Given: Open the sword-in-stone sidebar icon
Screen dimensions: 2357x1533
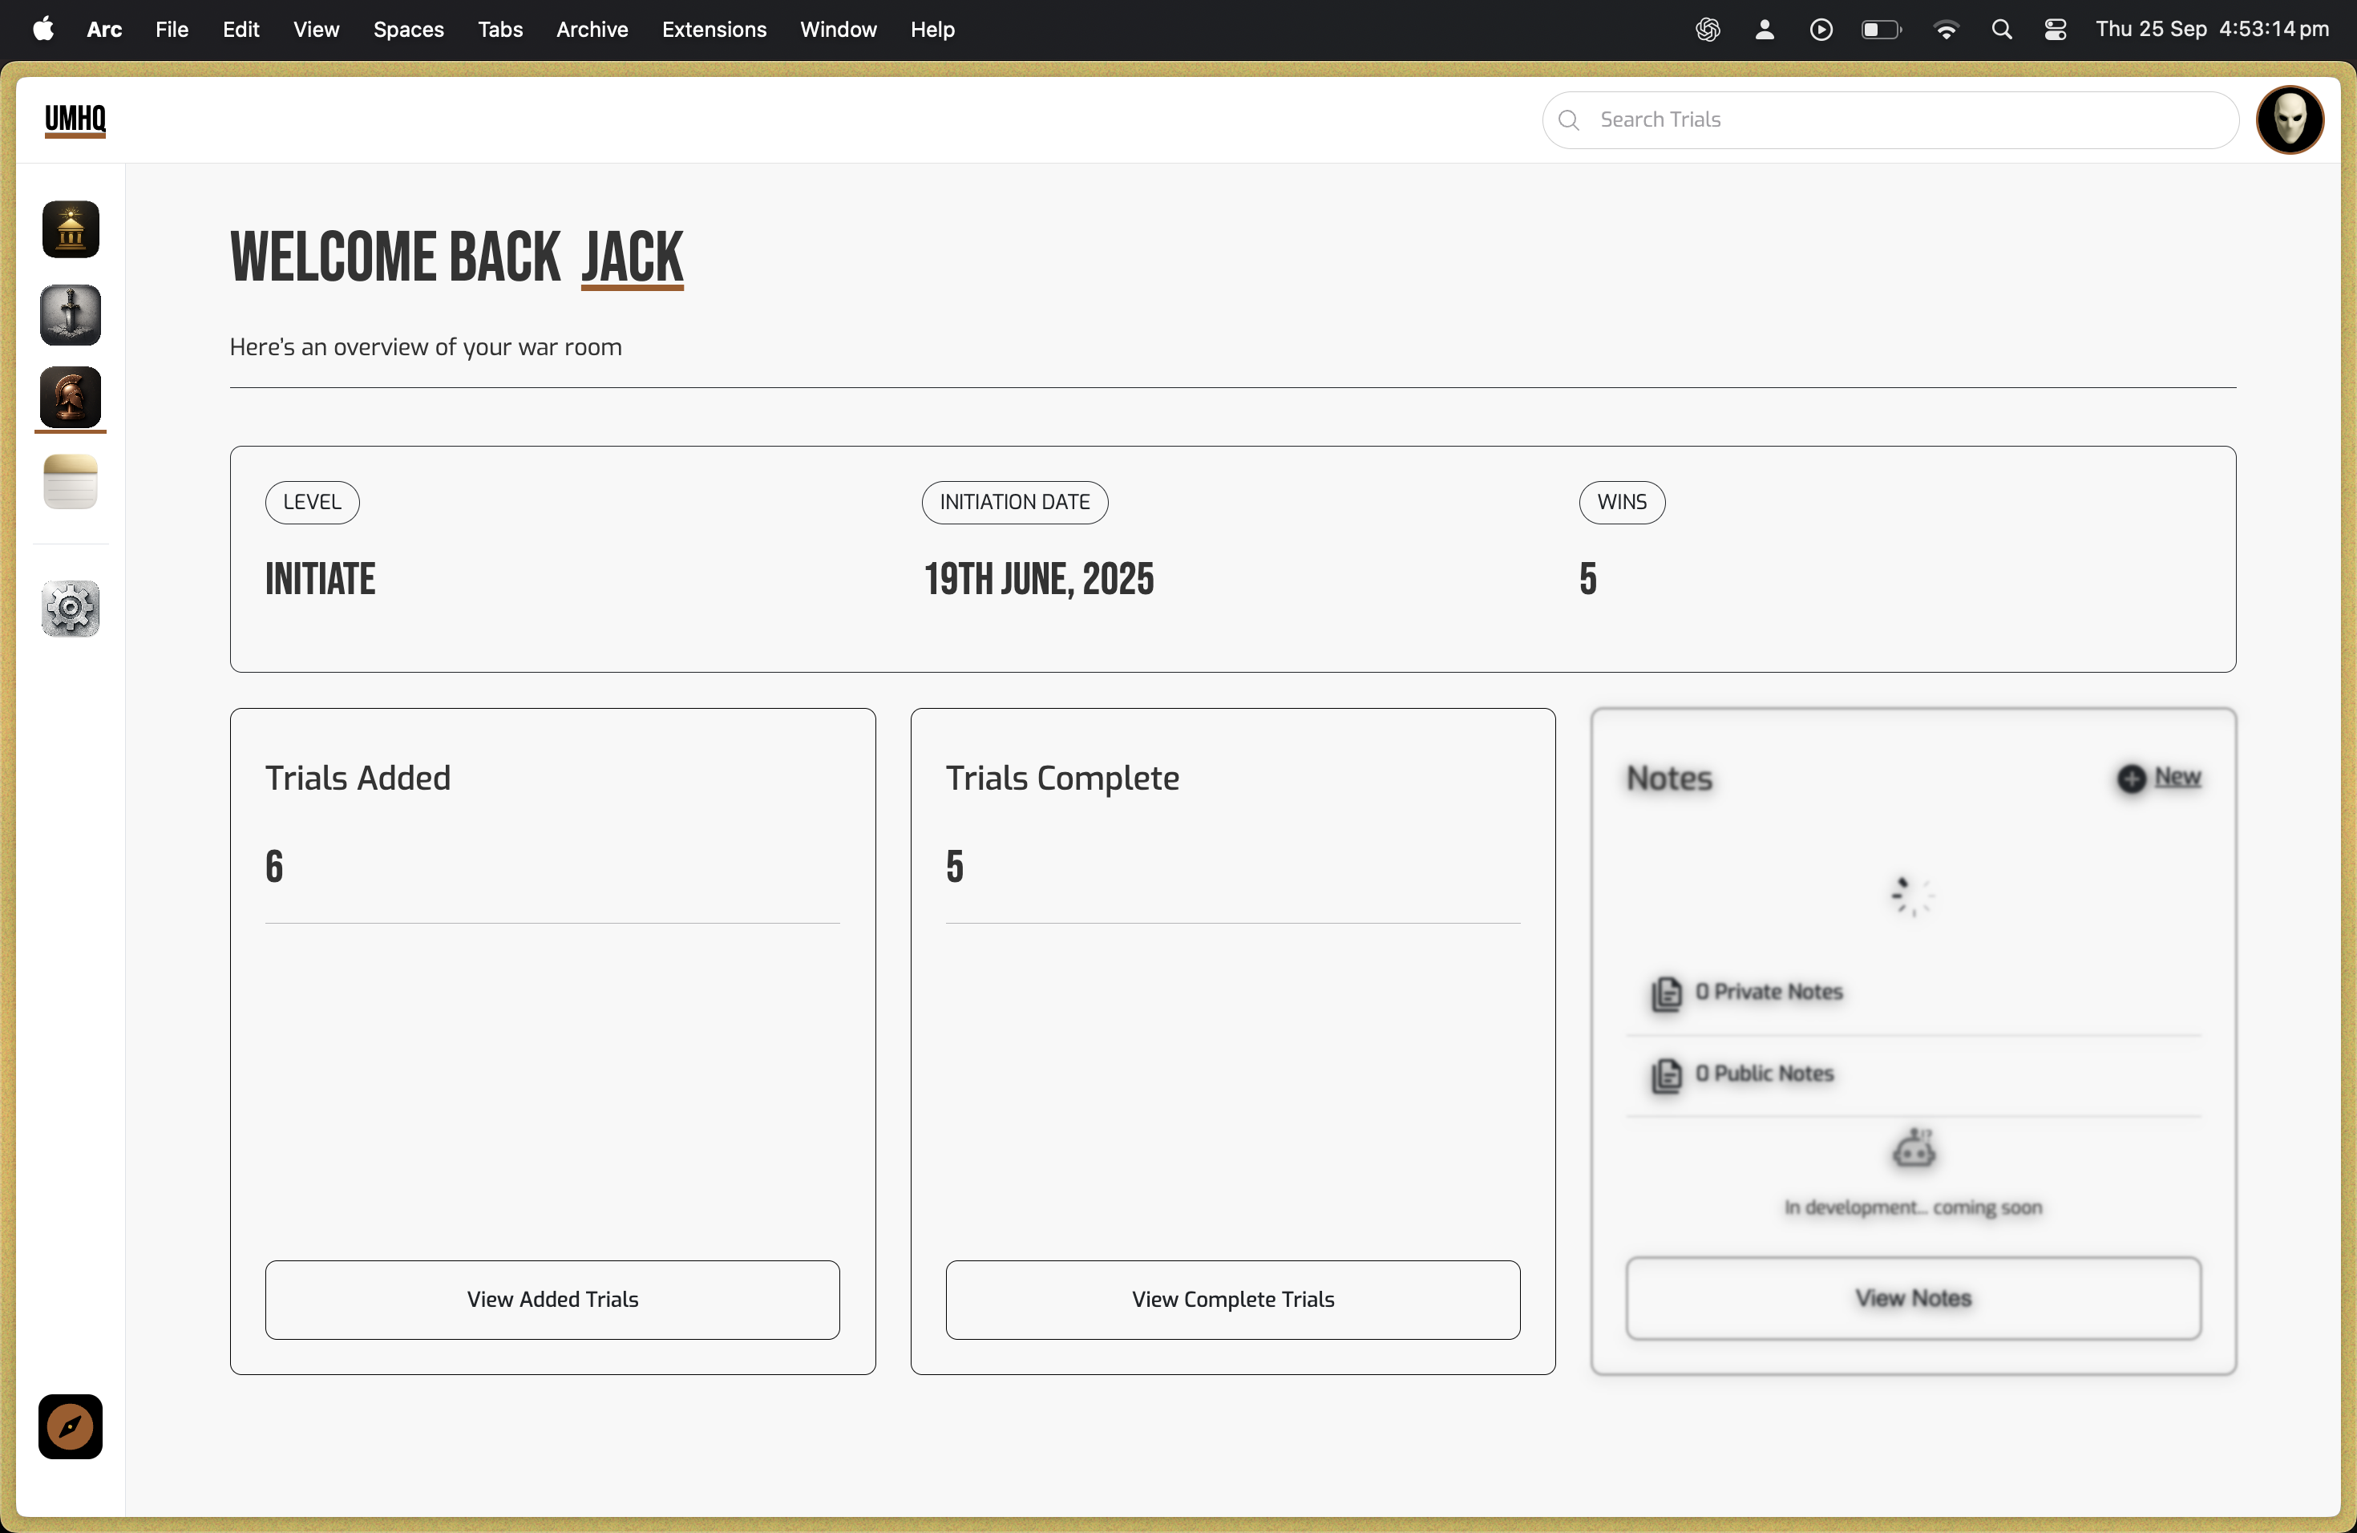Looking at the screenshot, I should click(x=71, y=315).
